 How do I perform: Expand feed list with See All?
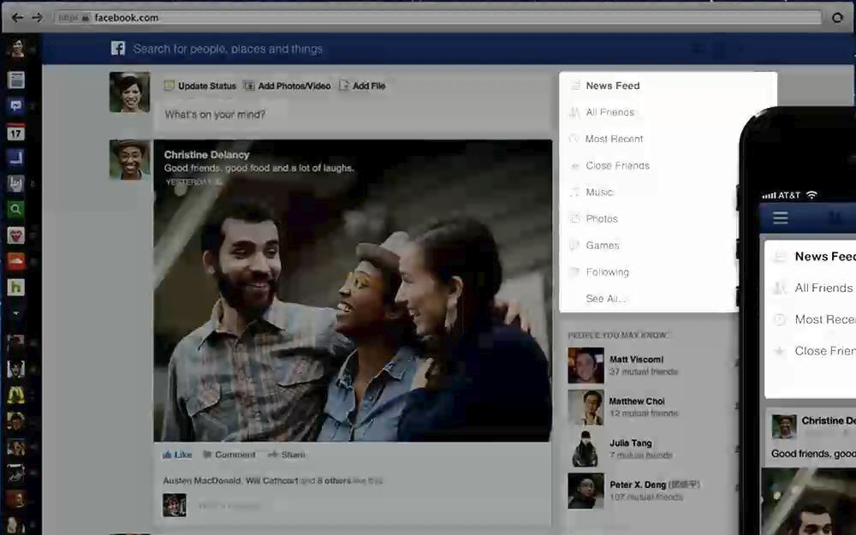point(606,299)
